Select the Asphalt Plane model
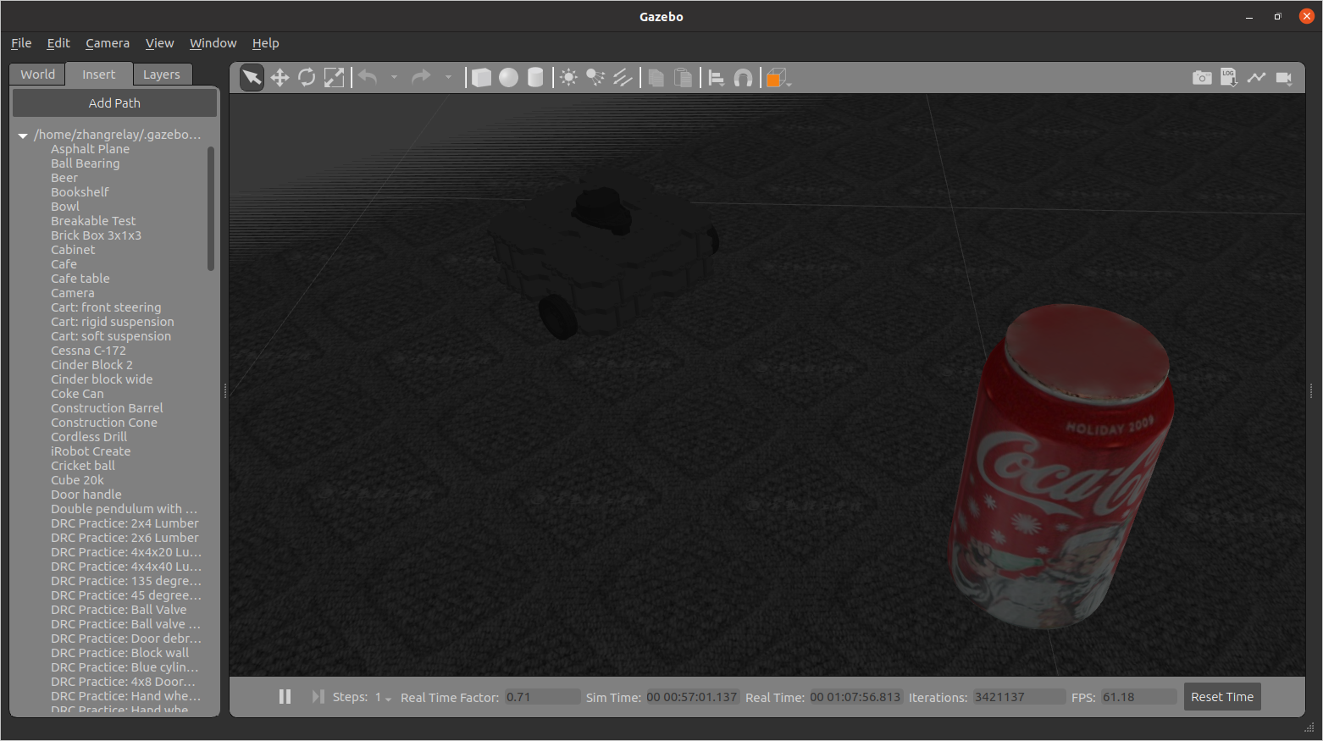The height and width of the screenshot is (741, 1323). click(90, 149)
